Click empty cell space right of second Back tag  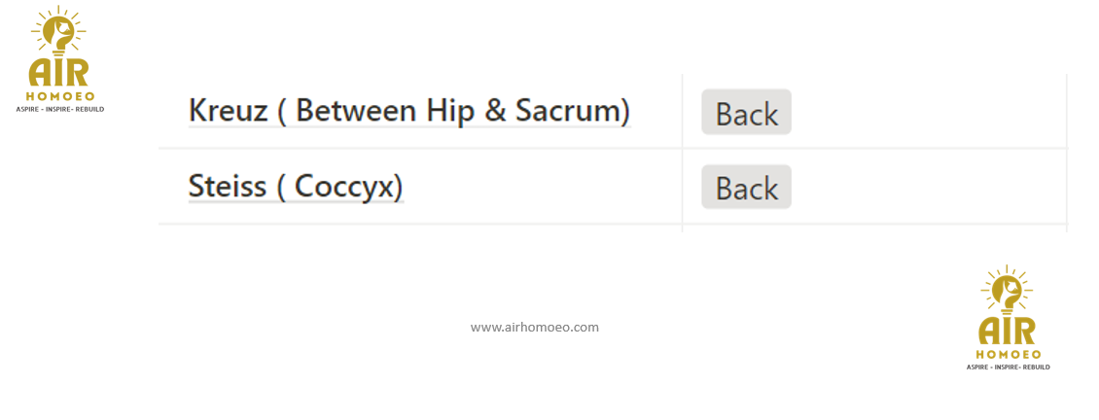924,187
